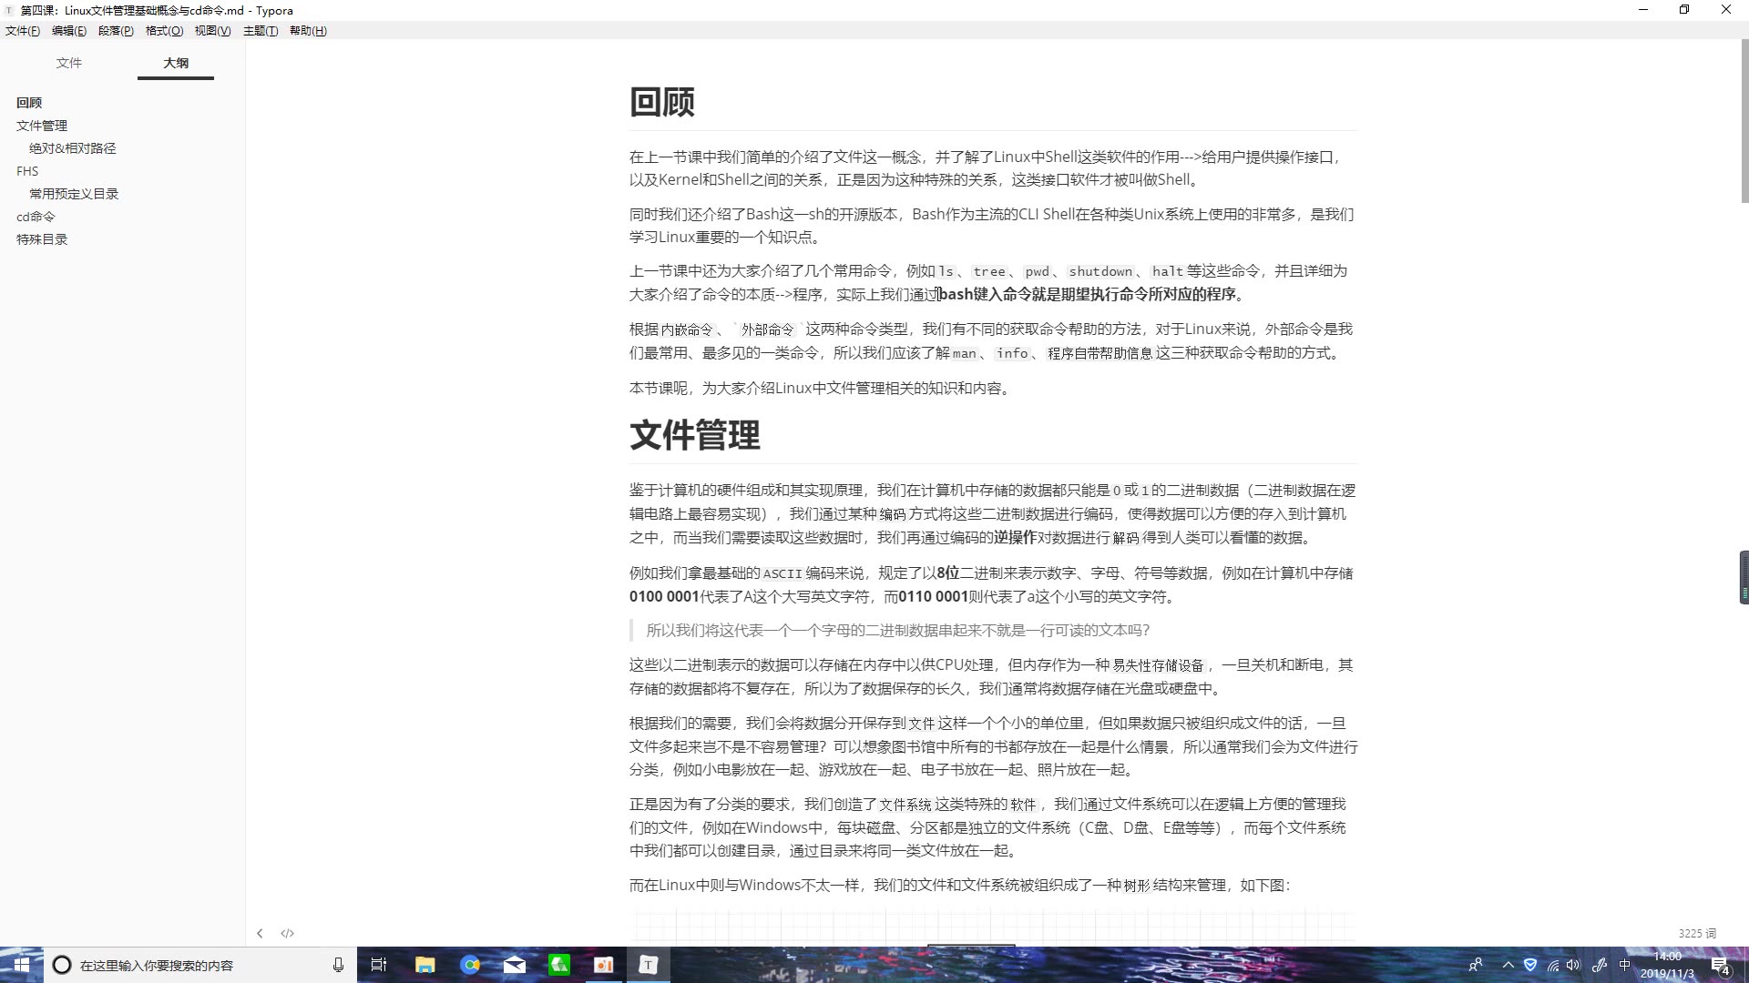Click the Typora app icon in title bar
Screen dimensions: 1749x983
click(9, 10)
